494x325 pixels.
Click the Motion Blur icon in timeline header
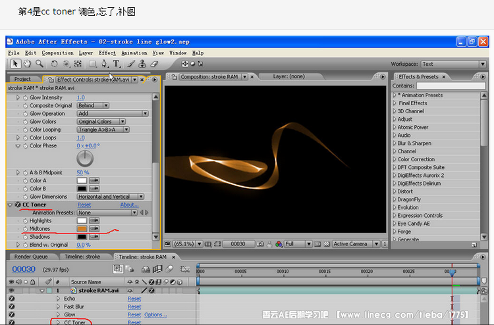point(169,269)
